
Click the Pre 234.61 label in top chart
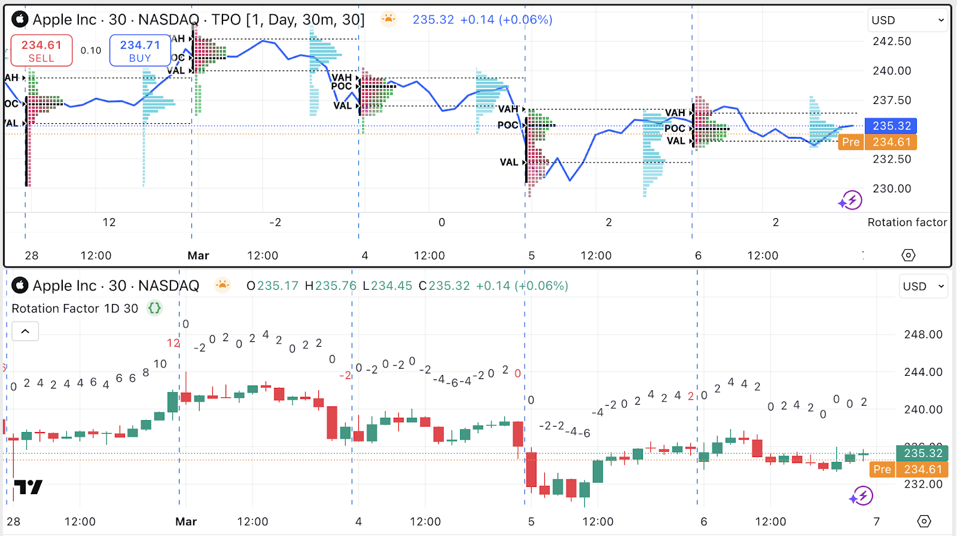click(x=877, y=142)
